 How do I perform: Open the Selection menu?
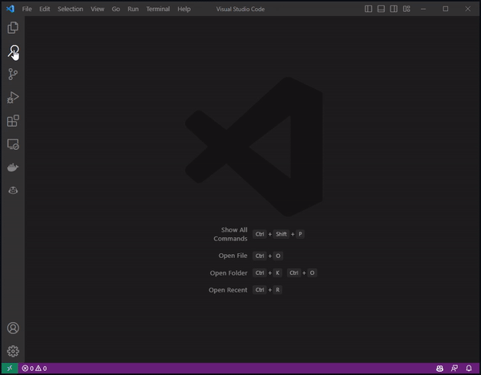pos(71,9)
